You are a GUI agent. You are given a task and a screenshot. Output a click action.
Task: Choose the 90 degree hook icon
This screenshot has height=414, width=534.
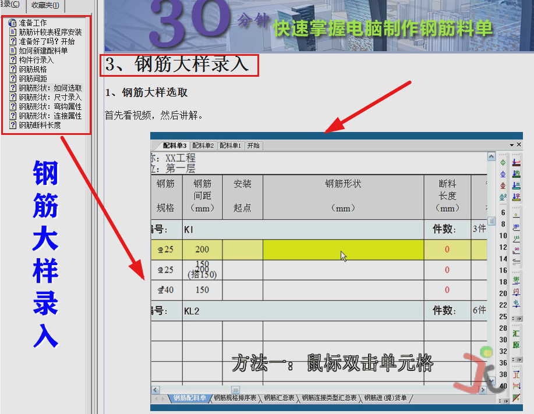coord(517,251)
